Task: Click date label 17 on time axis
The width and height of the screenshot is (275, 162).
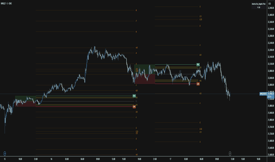Action: [x=170, y=159]
